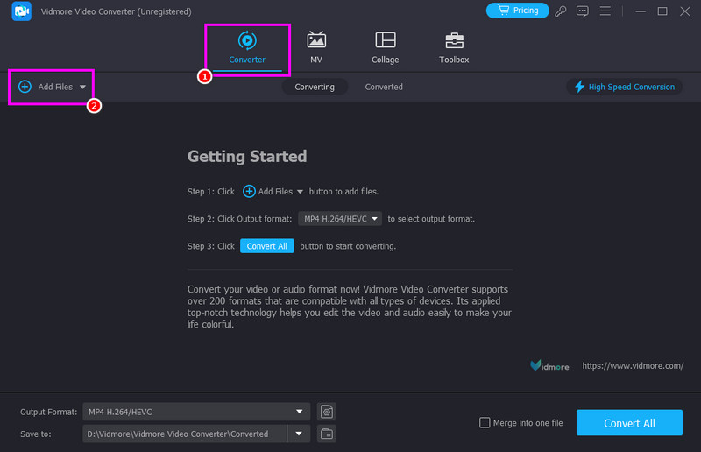Click the toolbar Add Files plus icon
The height and width of the screenshot is (452, 701).
[25, 87]
